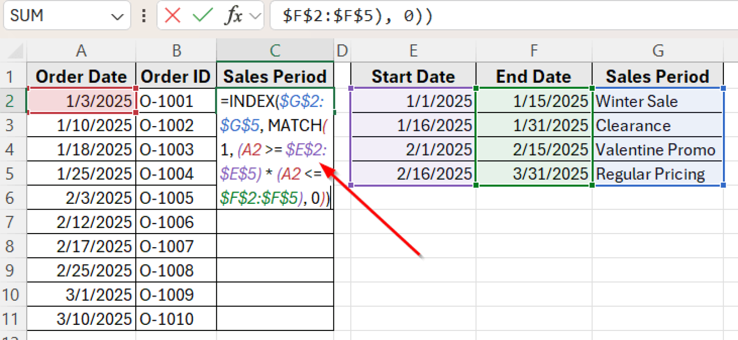Click the Regular Pricing cell
738x340 pixels.
(x=658, y=174)
